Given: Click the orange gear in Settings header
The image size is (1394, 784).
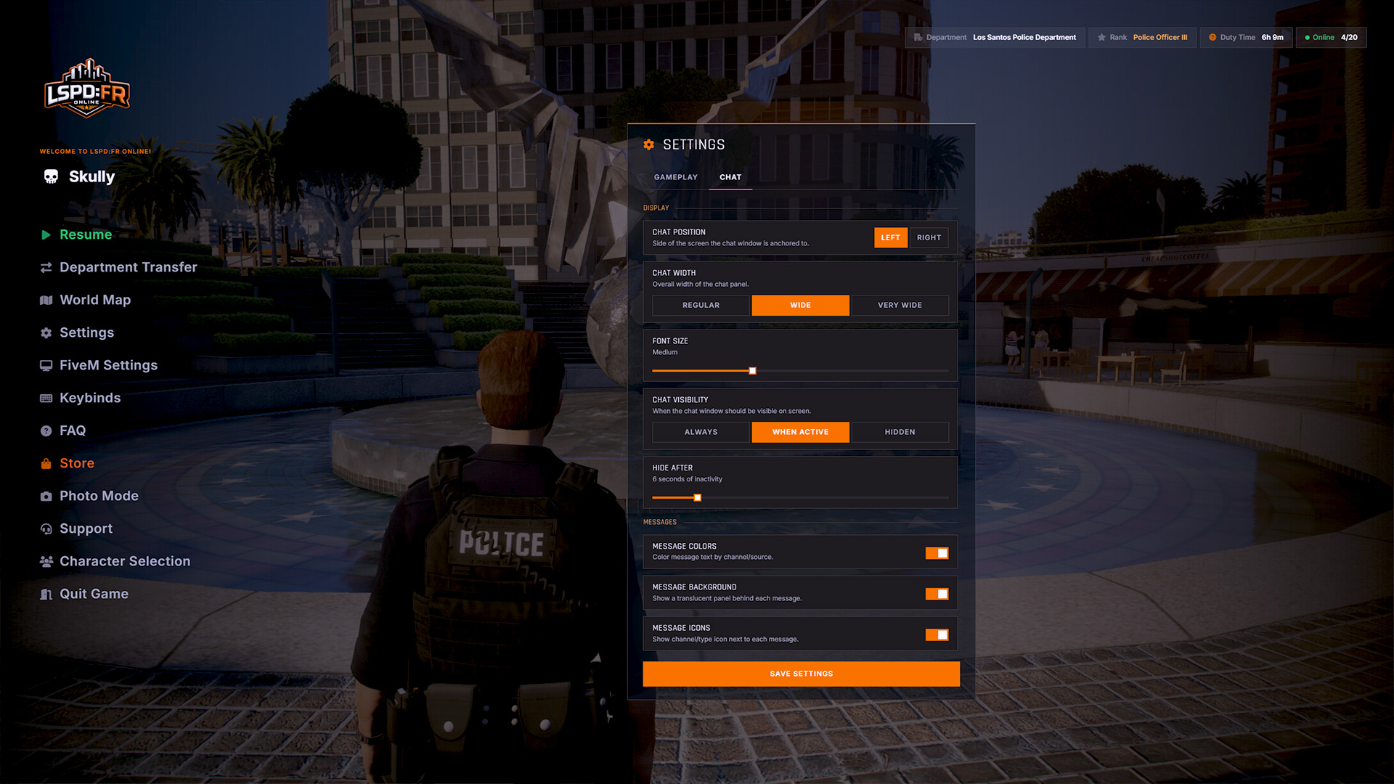Looking at the screenshot, I should click(648, 144).
